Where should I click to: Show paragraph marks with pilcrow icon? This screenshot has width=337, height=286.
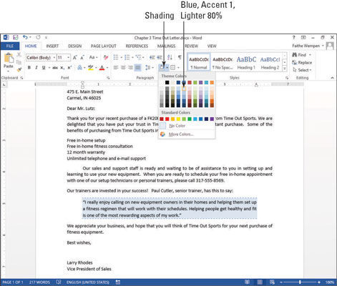click(x=180, y=57)
